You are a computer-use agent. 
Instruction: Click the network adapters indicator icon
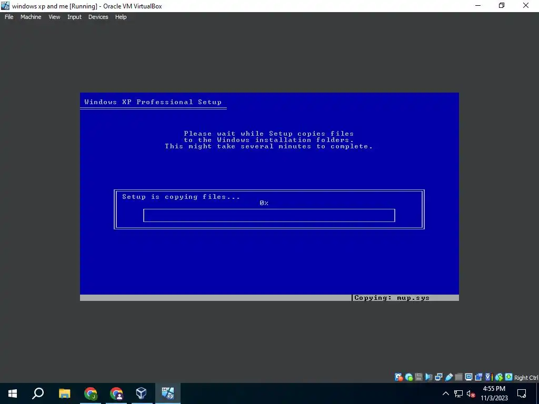click(438, 377)
